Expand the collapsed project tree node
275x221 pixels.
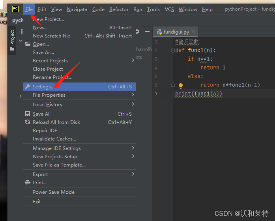click(21, 96)
